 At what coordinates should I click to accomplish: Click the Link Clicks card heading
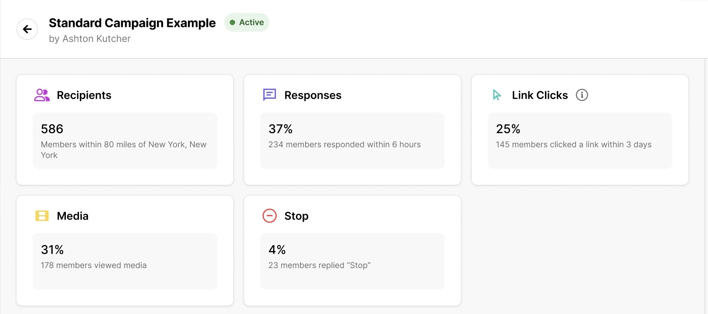click(x=540, y=95)
